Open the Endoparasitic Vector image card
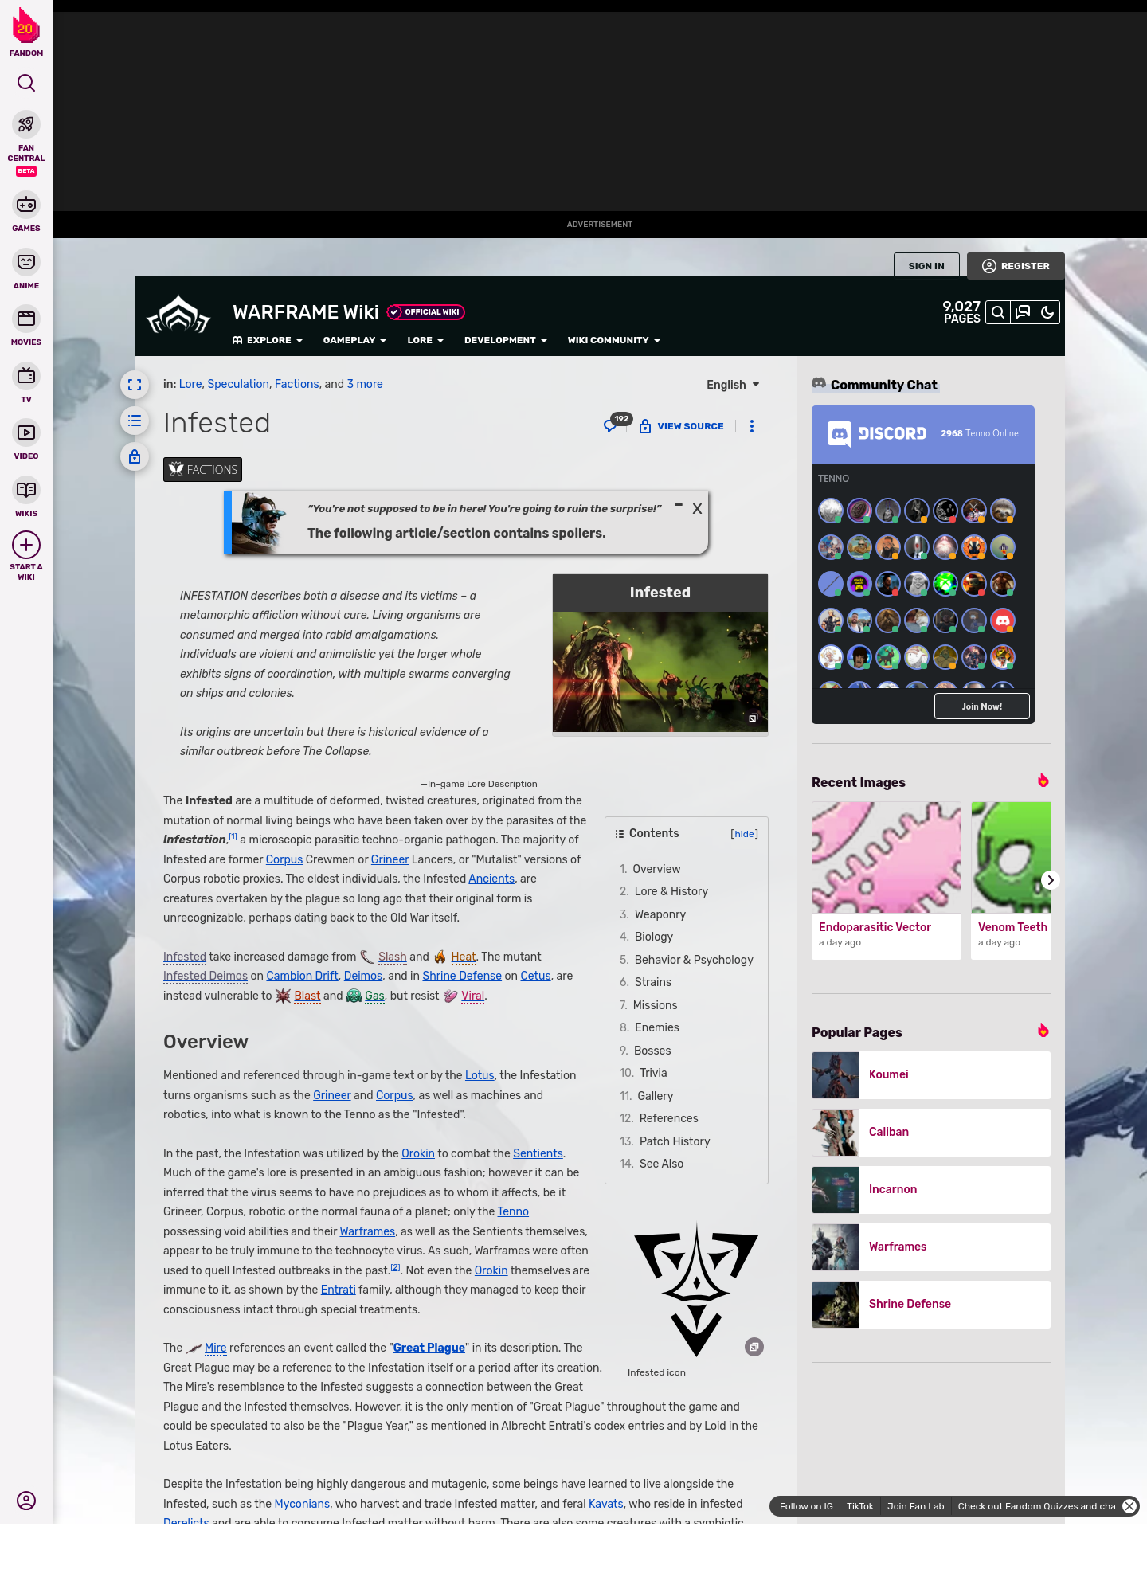1147x1593 pixels. (887, 880)
